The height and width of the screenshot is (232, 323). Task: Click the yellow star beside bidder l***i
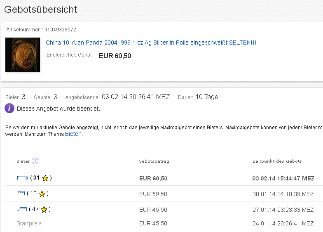coord(42,194)
